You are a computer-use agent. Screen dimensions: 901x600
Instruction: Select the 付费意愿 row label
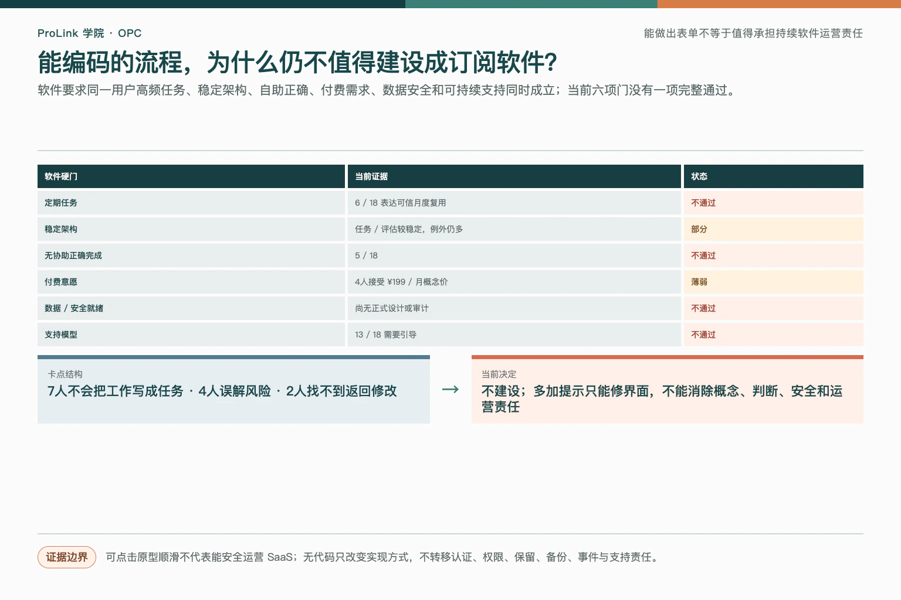point(61,282)
